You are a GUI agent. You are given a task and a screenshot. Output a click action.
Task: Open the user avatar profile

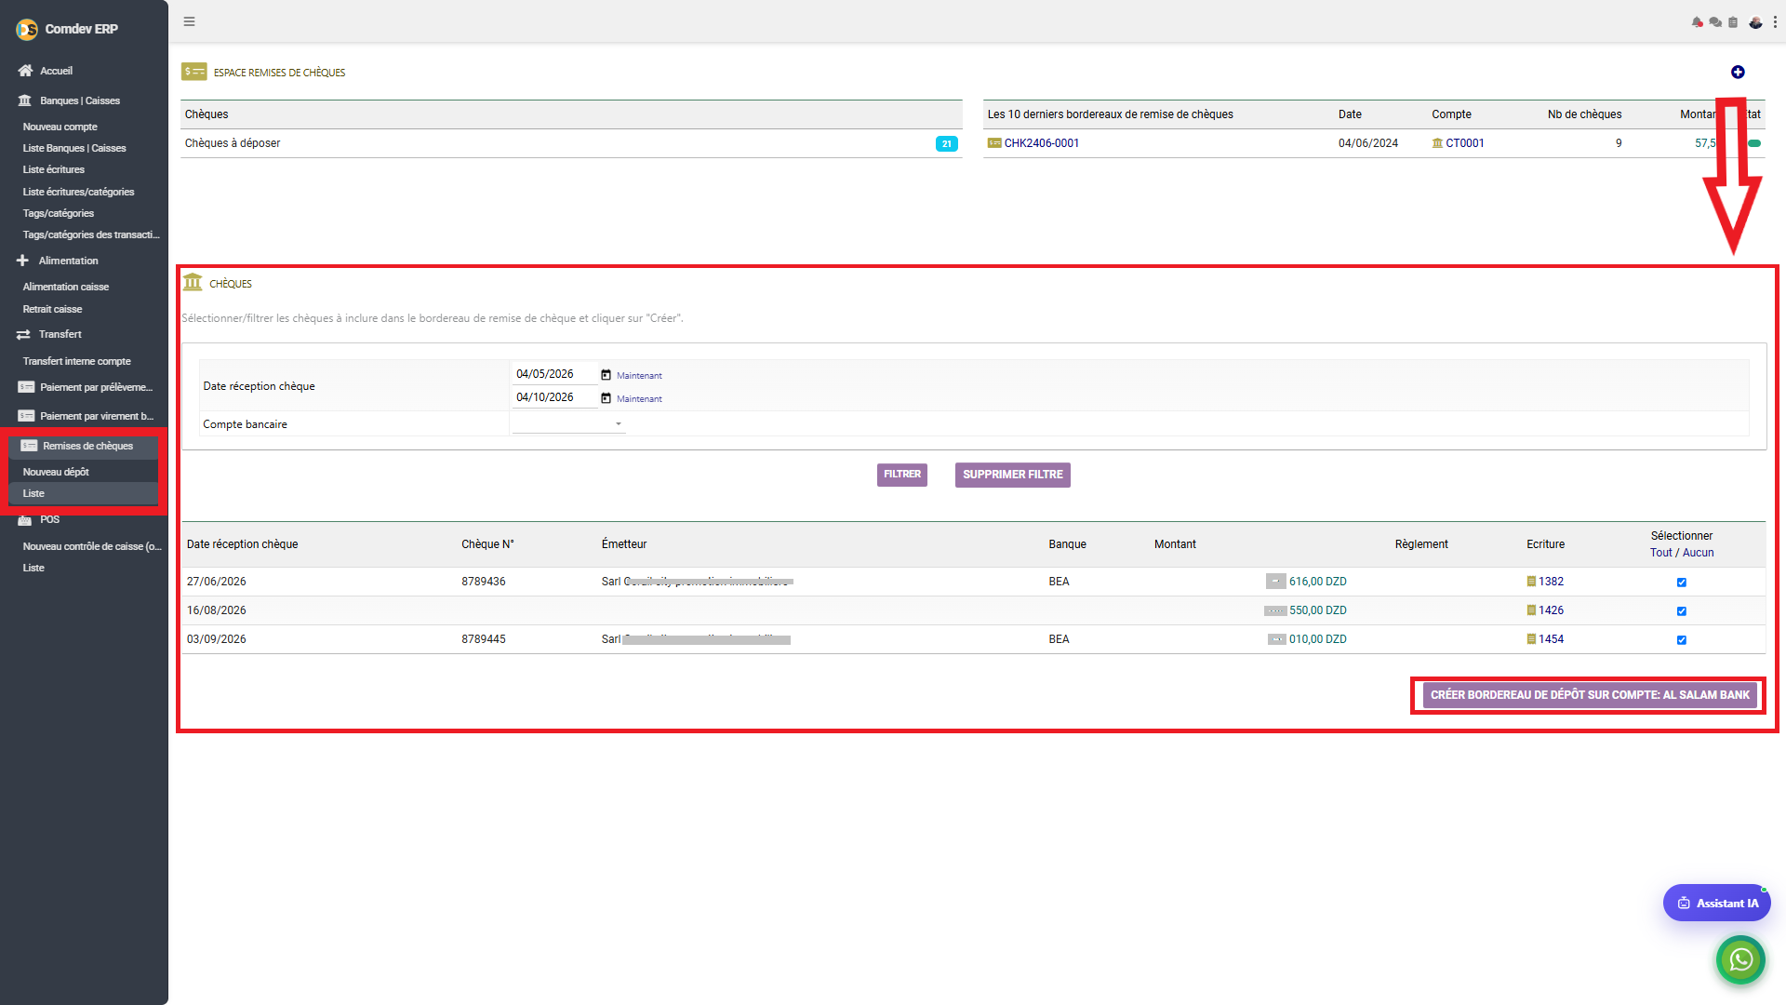(x=1755, y=22)
